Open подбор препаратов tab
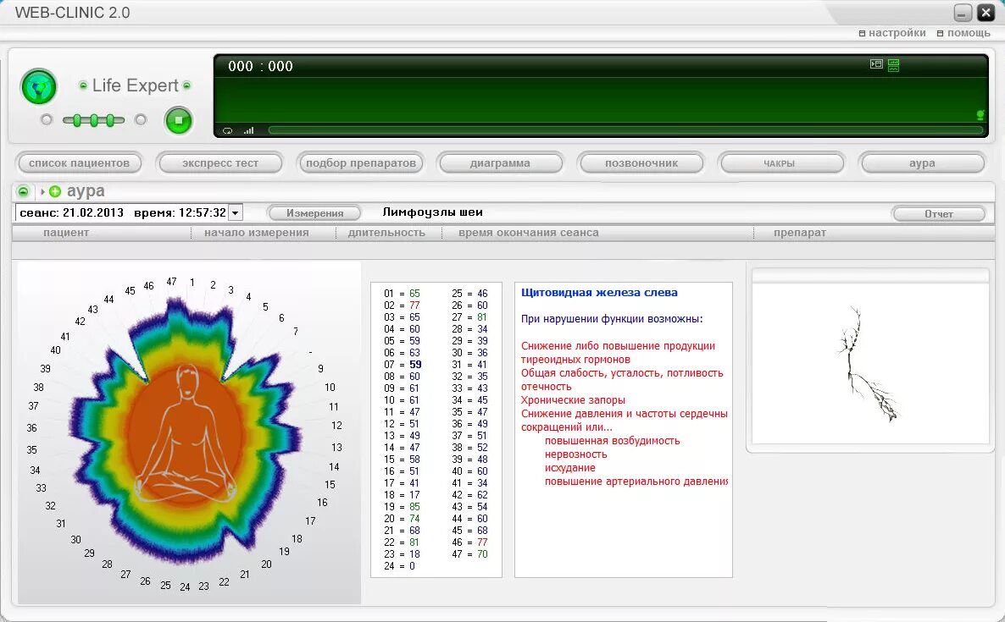 coord(361,163)
